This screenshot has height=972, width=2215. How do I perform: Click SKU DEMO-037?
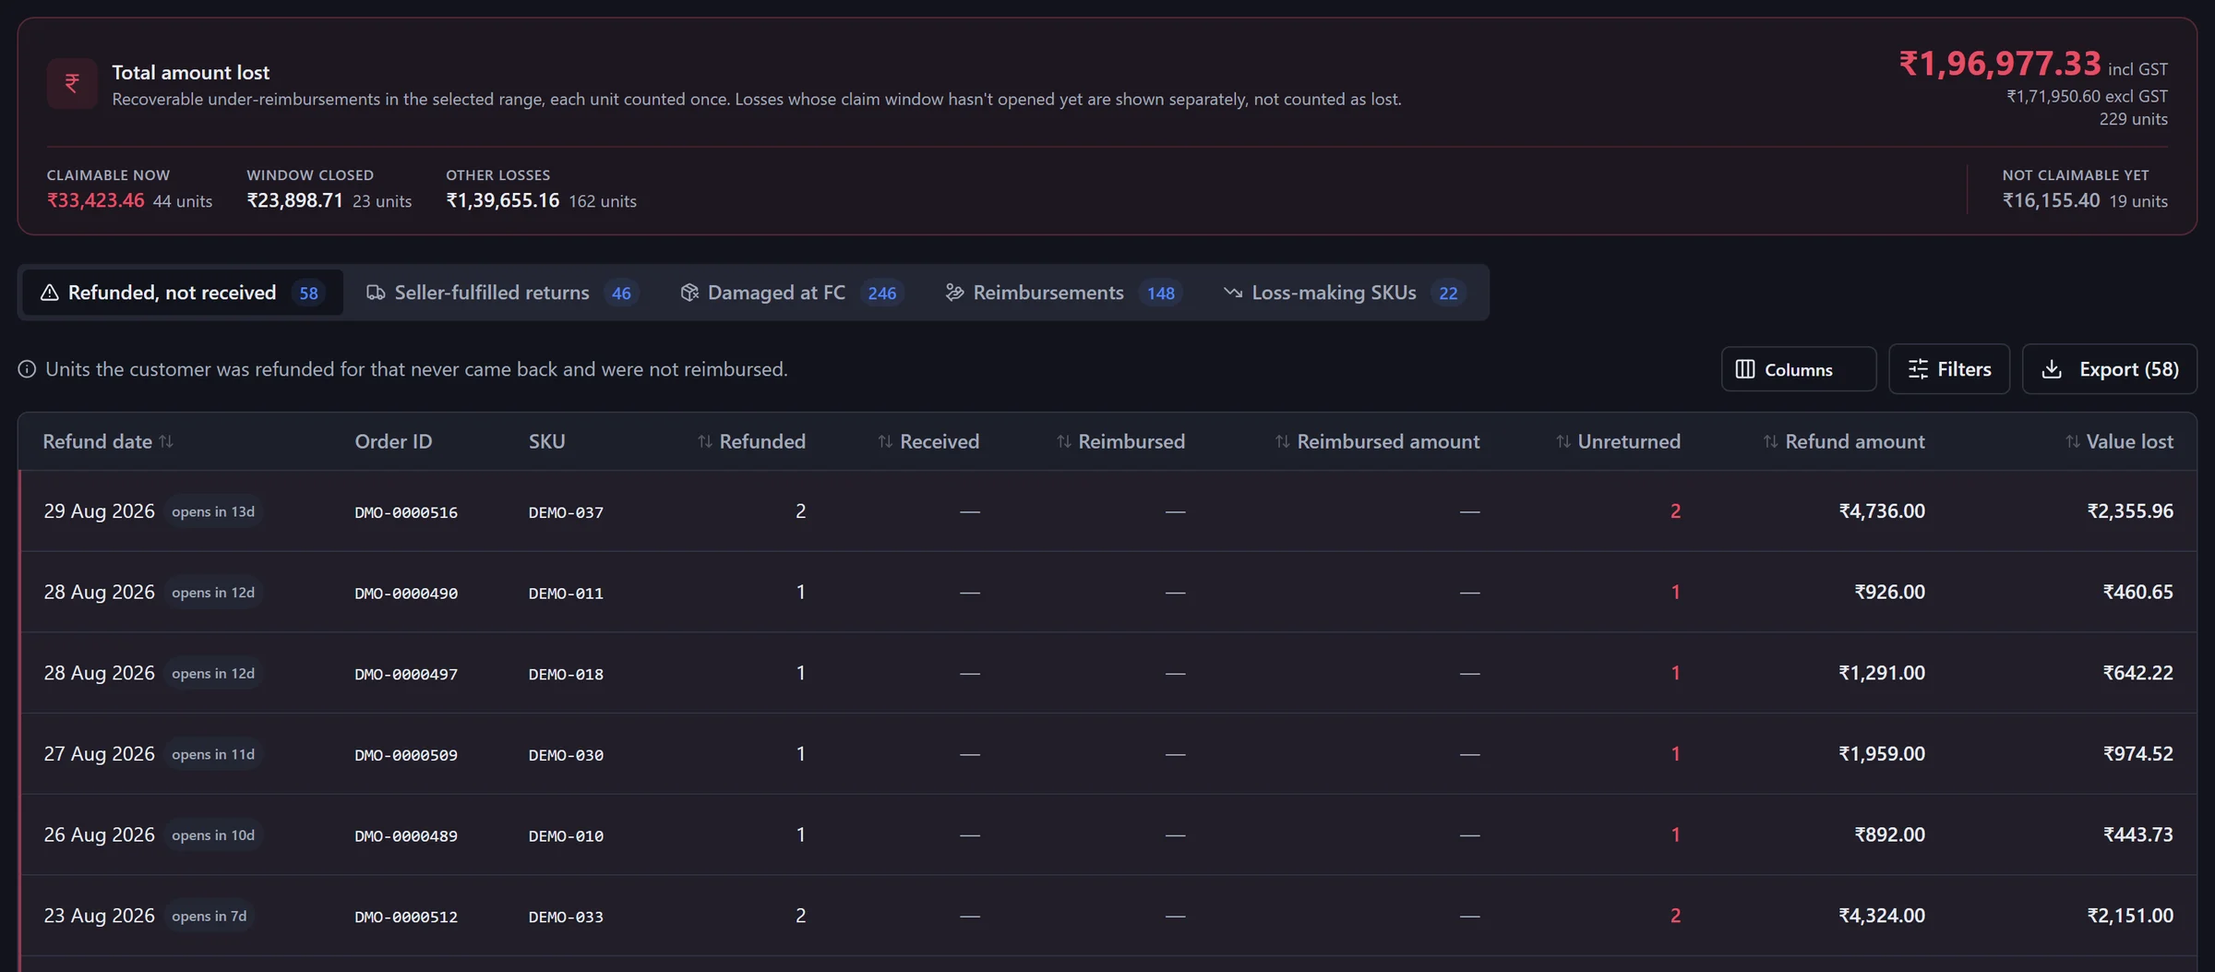coord(566,512)
